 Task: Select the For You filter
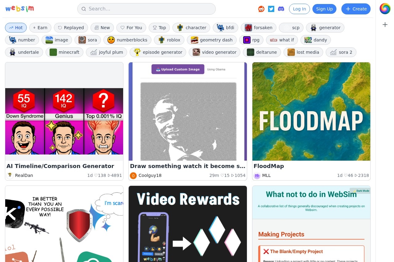click(x=131, y=28)
